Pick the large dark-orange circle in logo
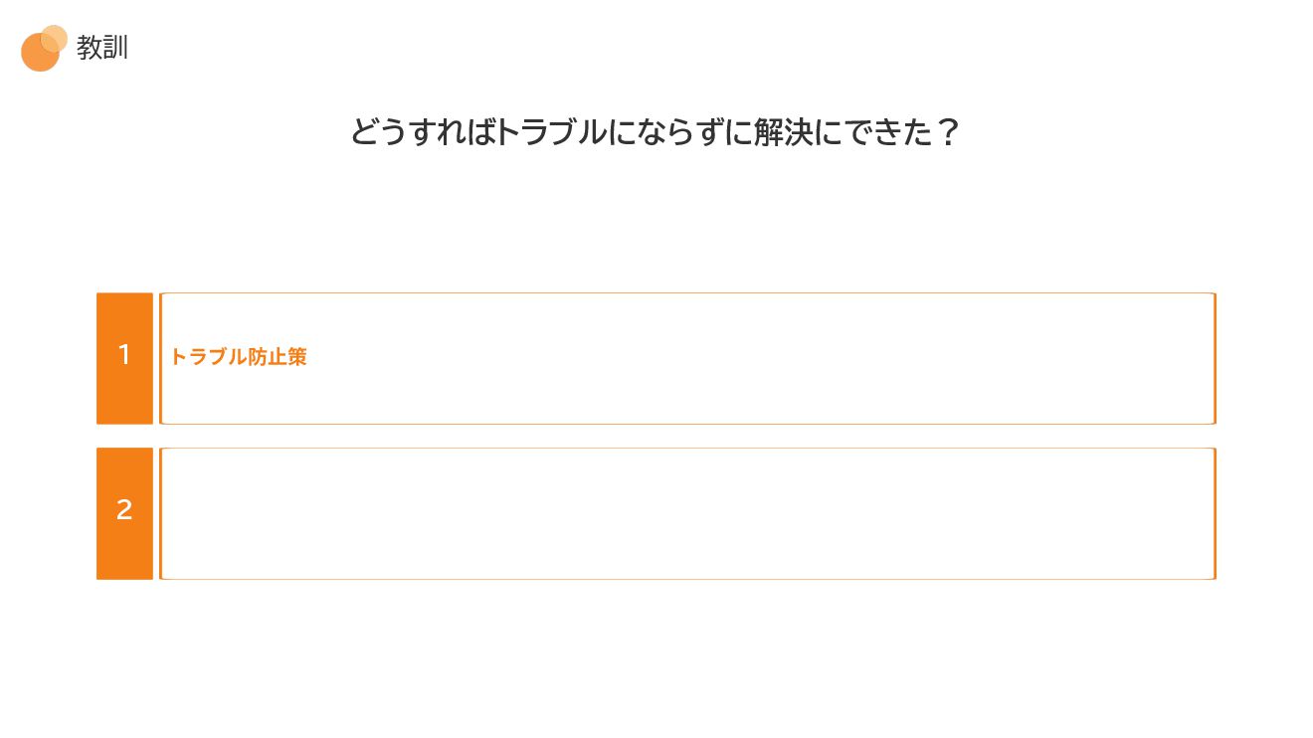This screenshot has width=1313, height=738. (40, 53)
